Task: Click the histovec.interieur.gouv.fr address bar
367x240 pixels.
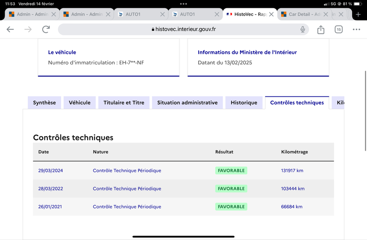Action: [183, 29]
